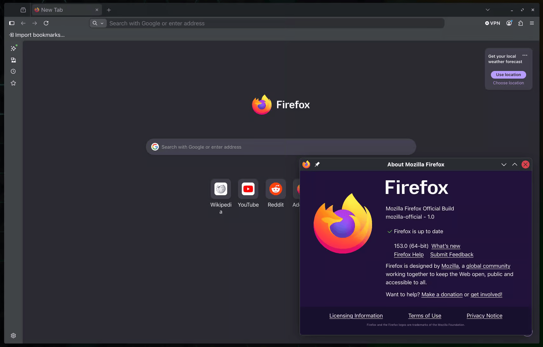Image resolution: width=543 pixels, height=347 pixels.
Task: Reload the current page
Action: click(46, 23)
